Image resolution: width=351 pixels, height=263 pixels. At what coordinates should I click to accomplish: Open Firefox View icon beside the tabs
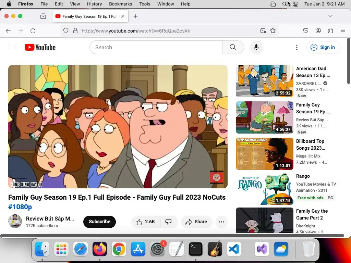[x=43, y=16]
